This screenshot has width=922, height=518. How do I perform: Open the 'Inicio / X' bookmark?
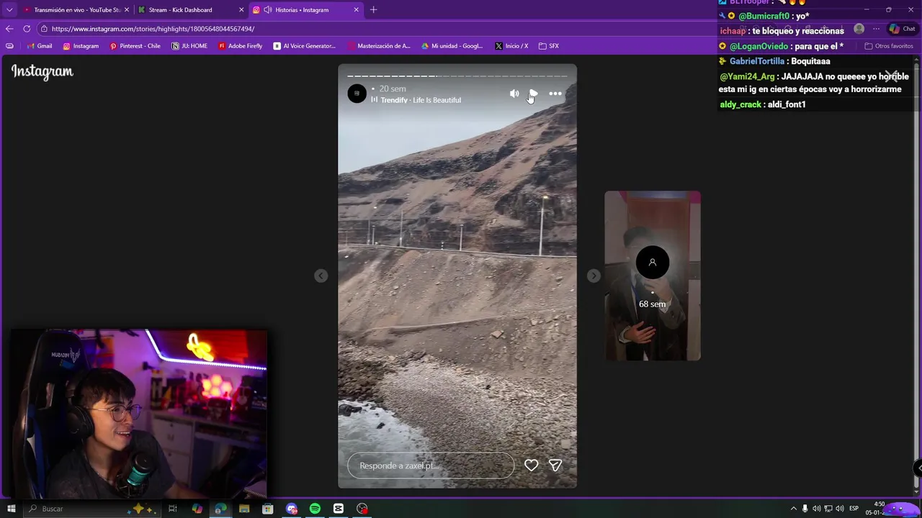(x=511, y=46)
